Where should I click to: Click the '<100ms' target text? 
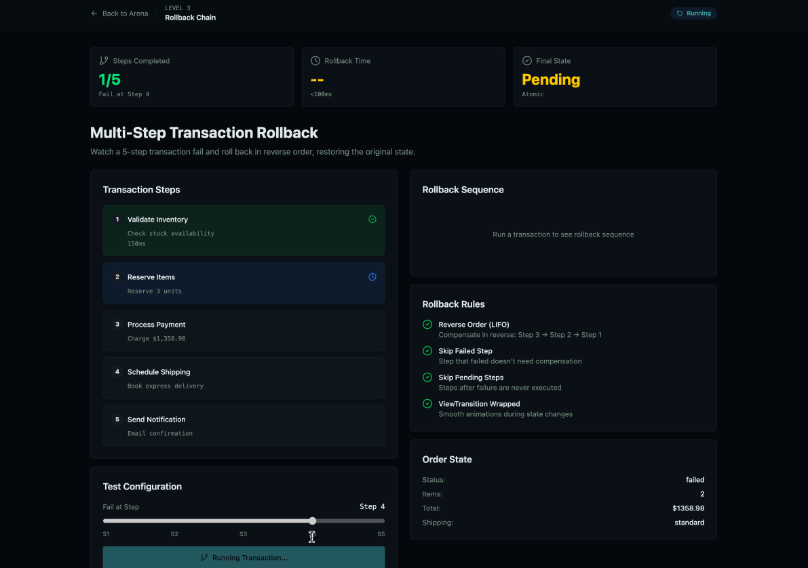[321, 94]
